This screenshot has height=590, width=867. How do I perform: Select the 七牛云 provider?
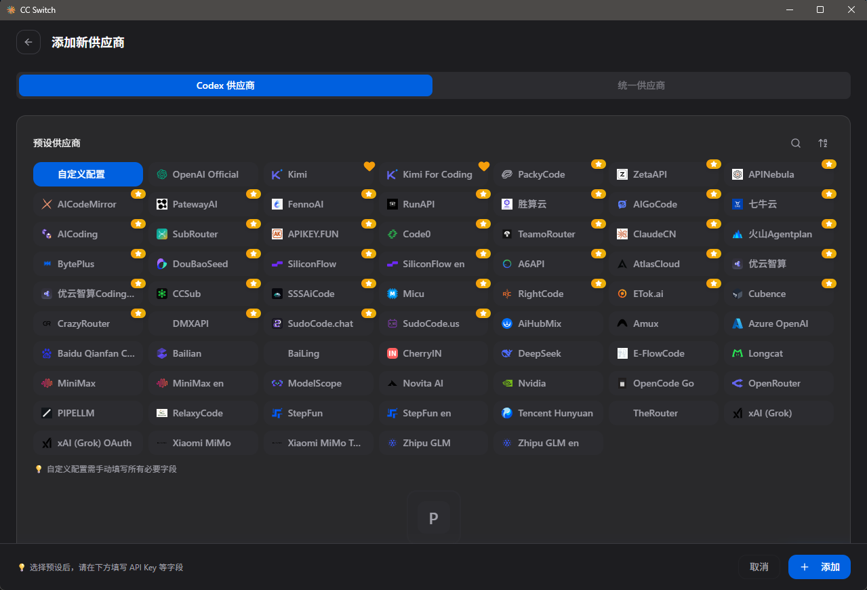click(x=779, y=204)
